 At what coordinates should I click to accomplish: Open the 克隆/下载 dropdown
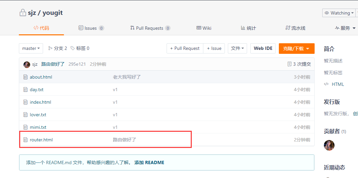(x=297, y=49)
